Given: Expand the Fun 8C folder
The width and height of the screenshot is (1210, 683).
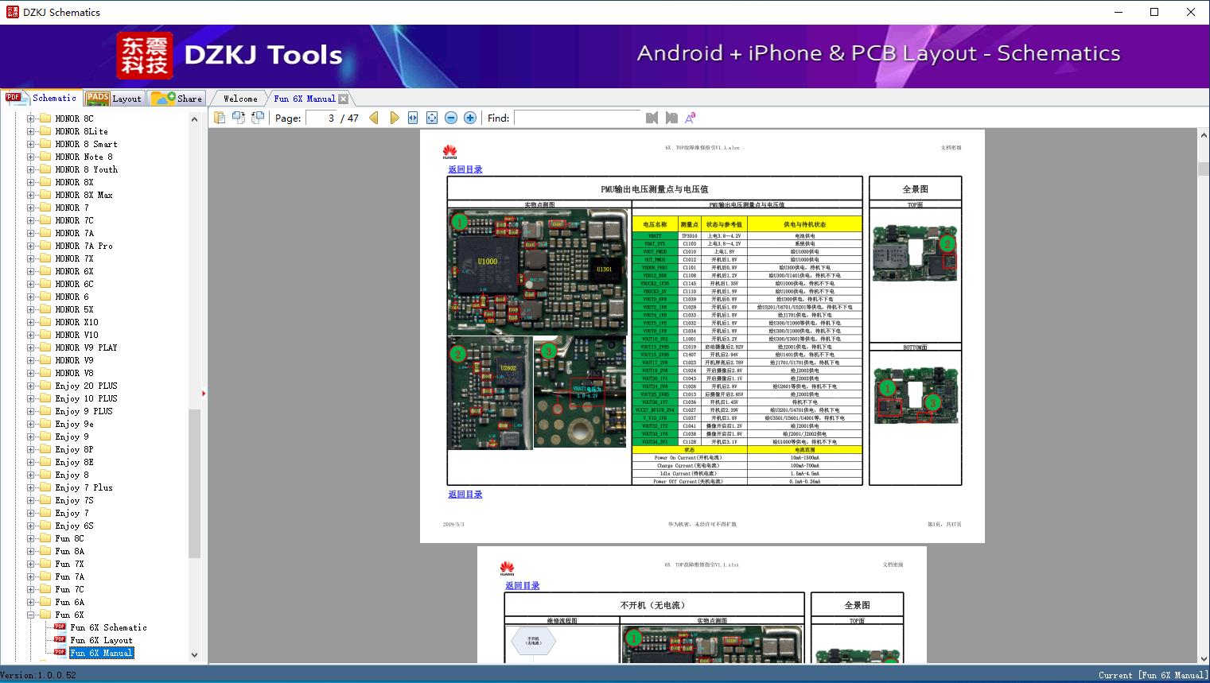Looking at the screenshot, I should 30,538.
